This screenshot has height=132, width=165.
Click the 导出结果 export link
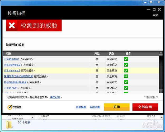point(95,107)
